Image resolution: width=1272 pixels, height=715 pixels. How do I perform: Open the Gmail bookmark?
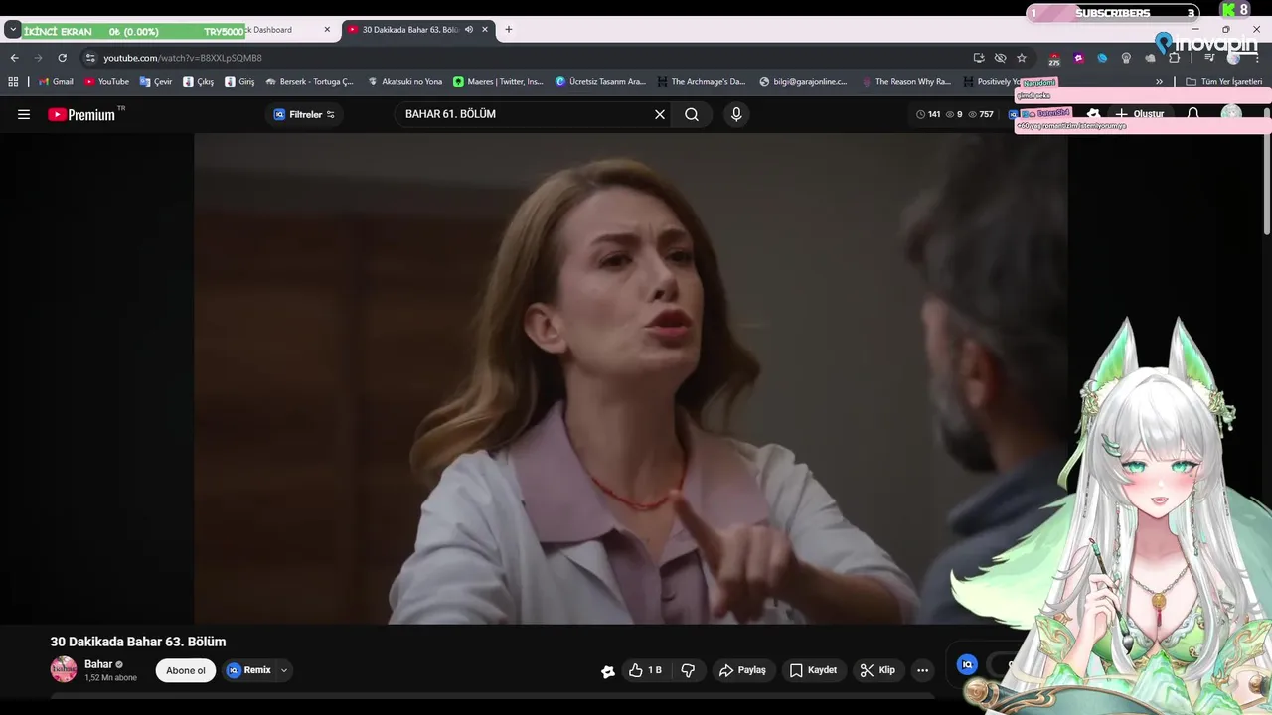coord(56,82)
